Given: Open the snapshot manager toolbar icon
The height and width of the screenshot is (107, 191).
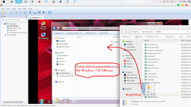Looking at the screenshot, I should click(25, 12).
